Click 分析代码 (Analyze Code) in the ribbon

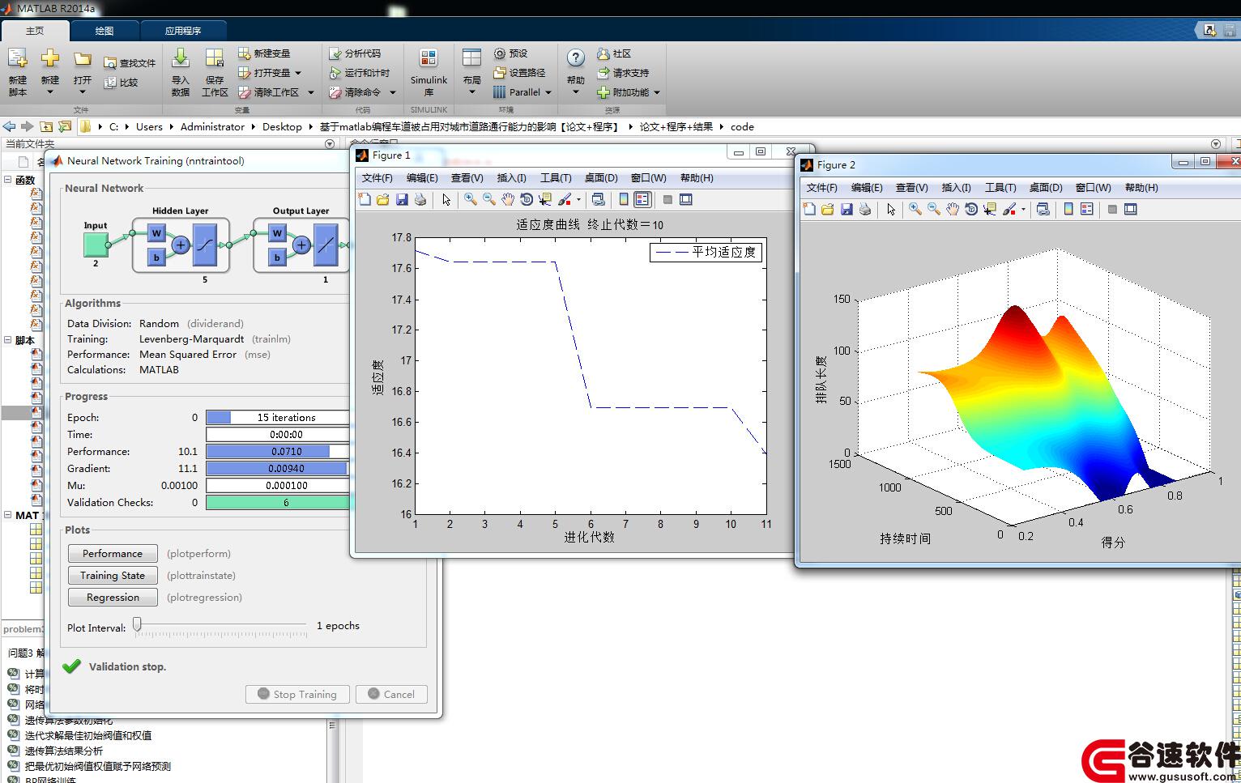pyautogui.click(x=355, y=53)
